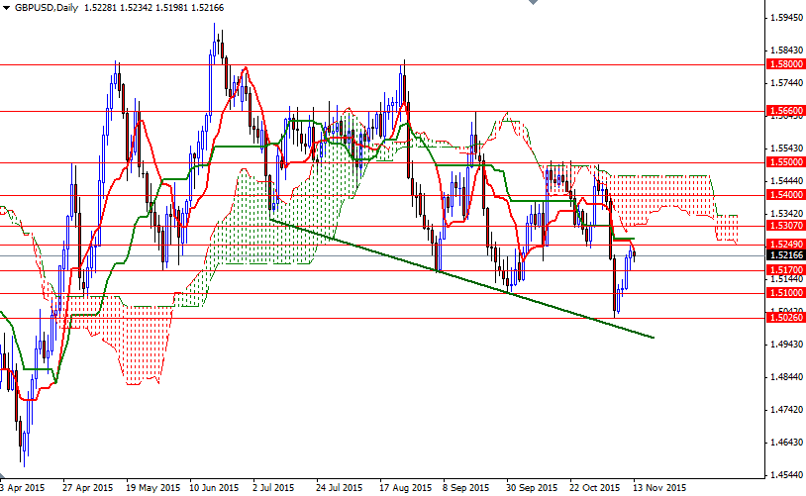Viewport: 806px width, 496px height.
Task: Click the 10 Jun 2015 date label
Action: 214,488
